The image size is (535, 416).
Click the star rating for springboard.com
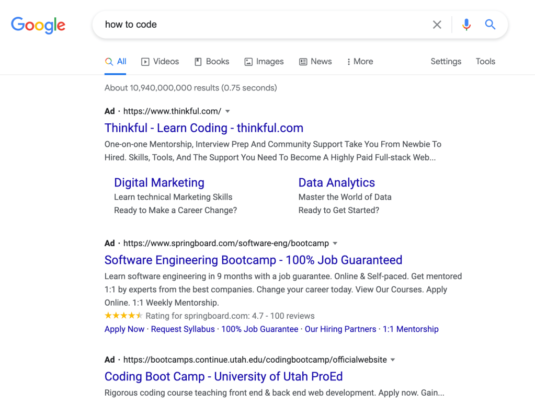coord(123,316)
